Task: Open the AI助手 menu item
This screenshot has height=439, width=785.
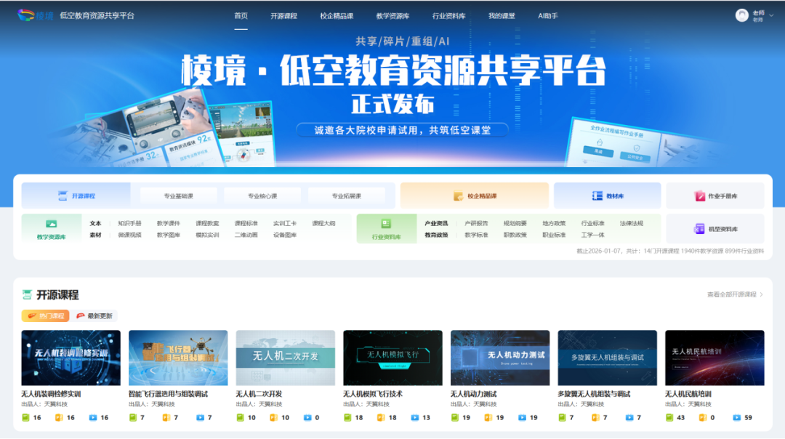Action: (x=547, y=16)
